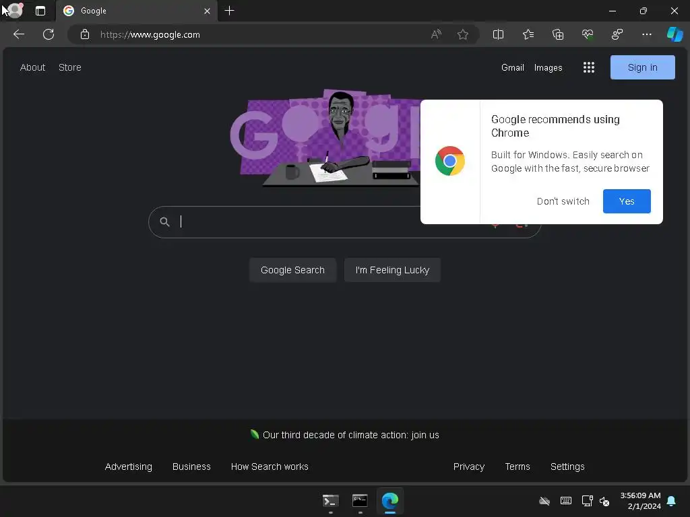Open the Favorites list
The image size is (690, 517).
(x=528, y=34)
